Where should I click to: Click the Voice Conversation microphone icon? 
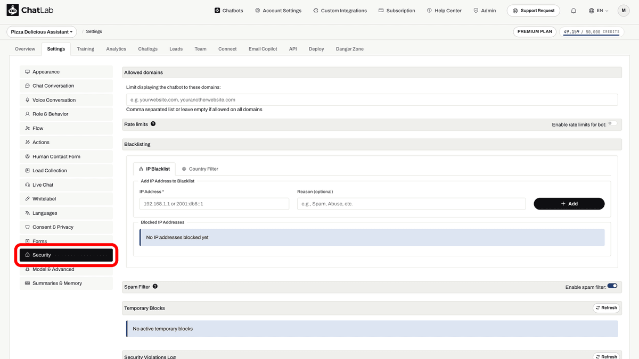pos(27,100)
